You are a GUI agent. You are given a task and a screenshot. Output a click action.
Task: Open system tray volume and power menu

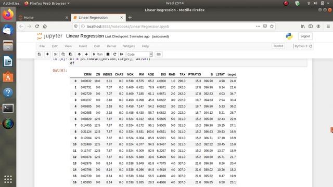318,3
